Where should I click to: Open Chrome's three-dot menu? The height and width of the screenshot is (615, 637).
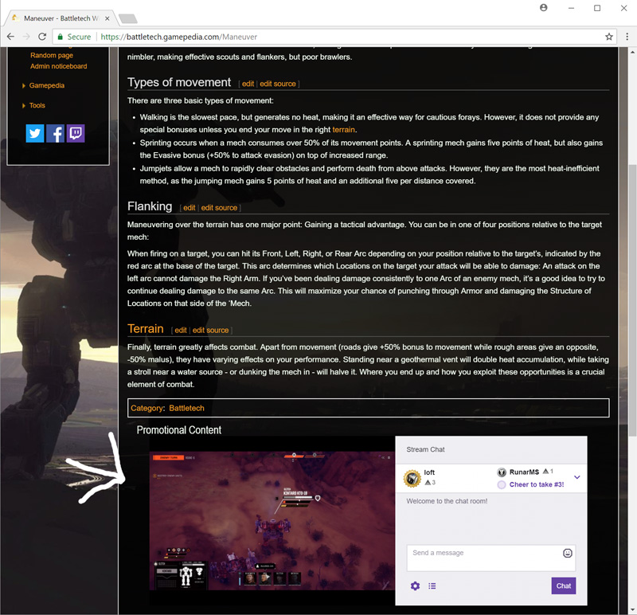click(627, 37)
